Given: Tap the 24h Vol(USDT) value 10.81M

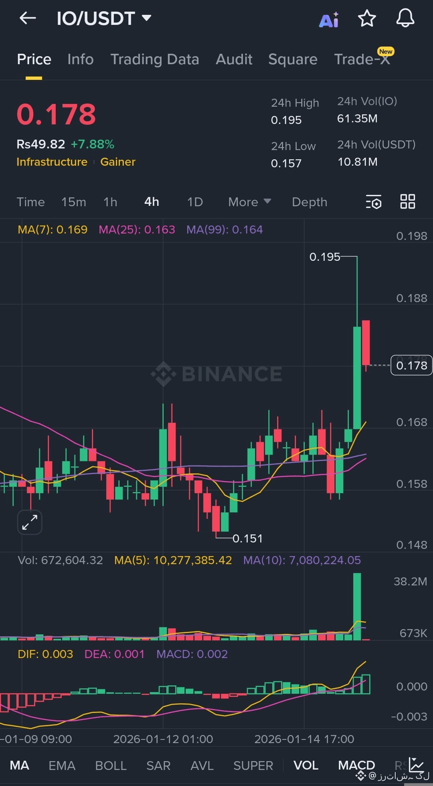Looking at the screenshot, I should coord(357,162).
